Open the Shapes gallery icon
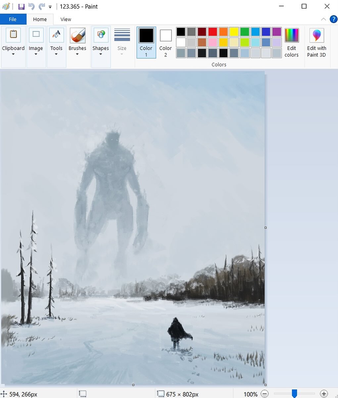 [x=101, y=34]
